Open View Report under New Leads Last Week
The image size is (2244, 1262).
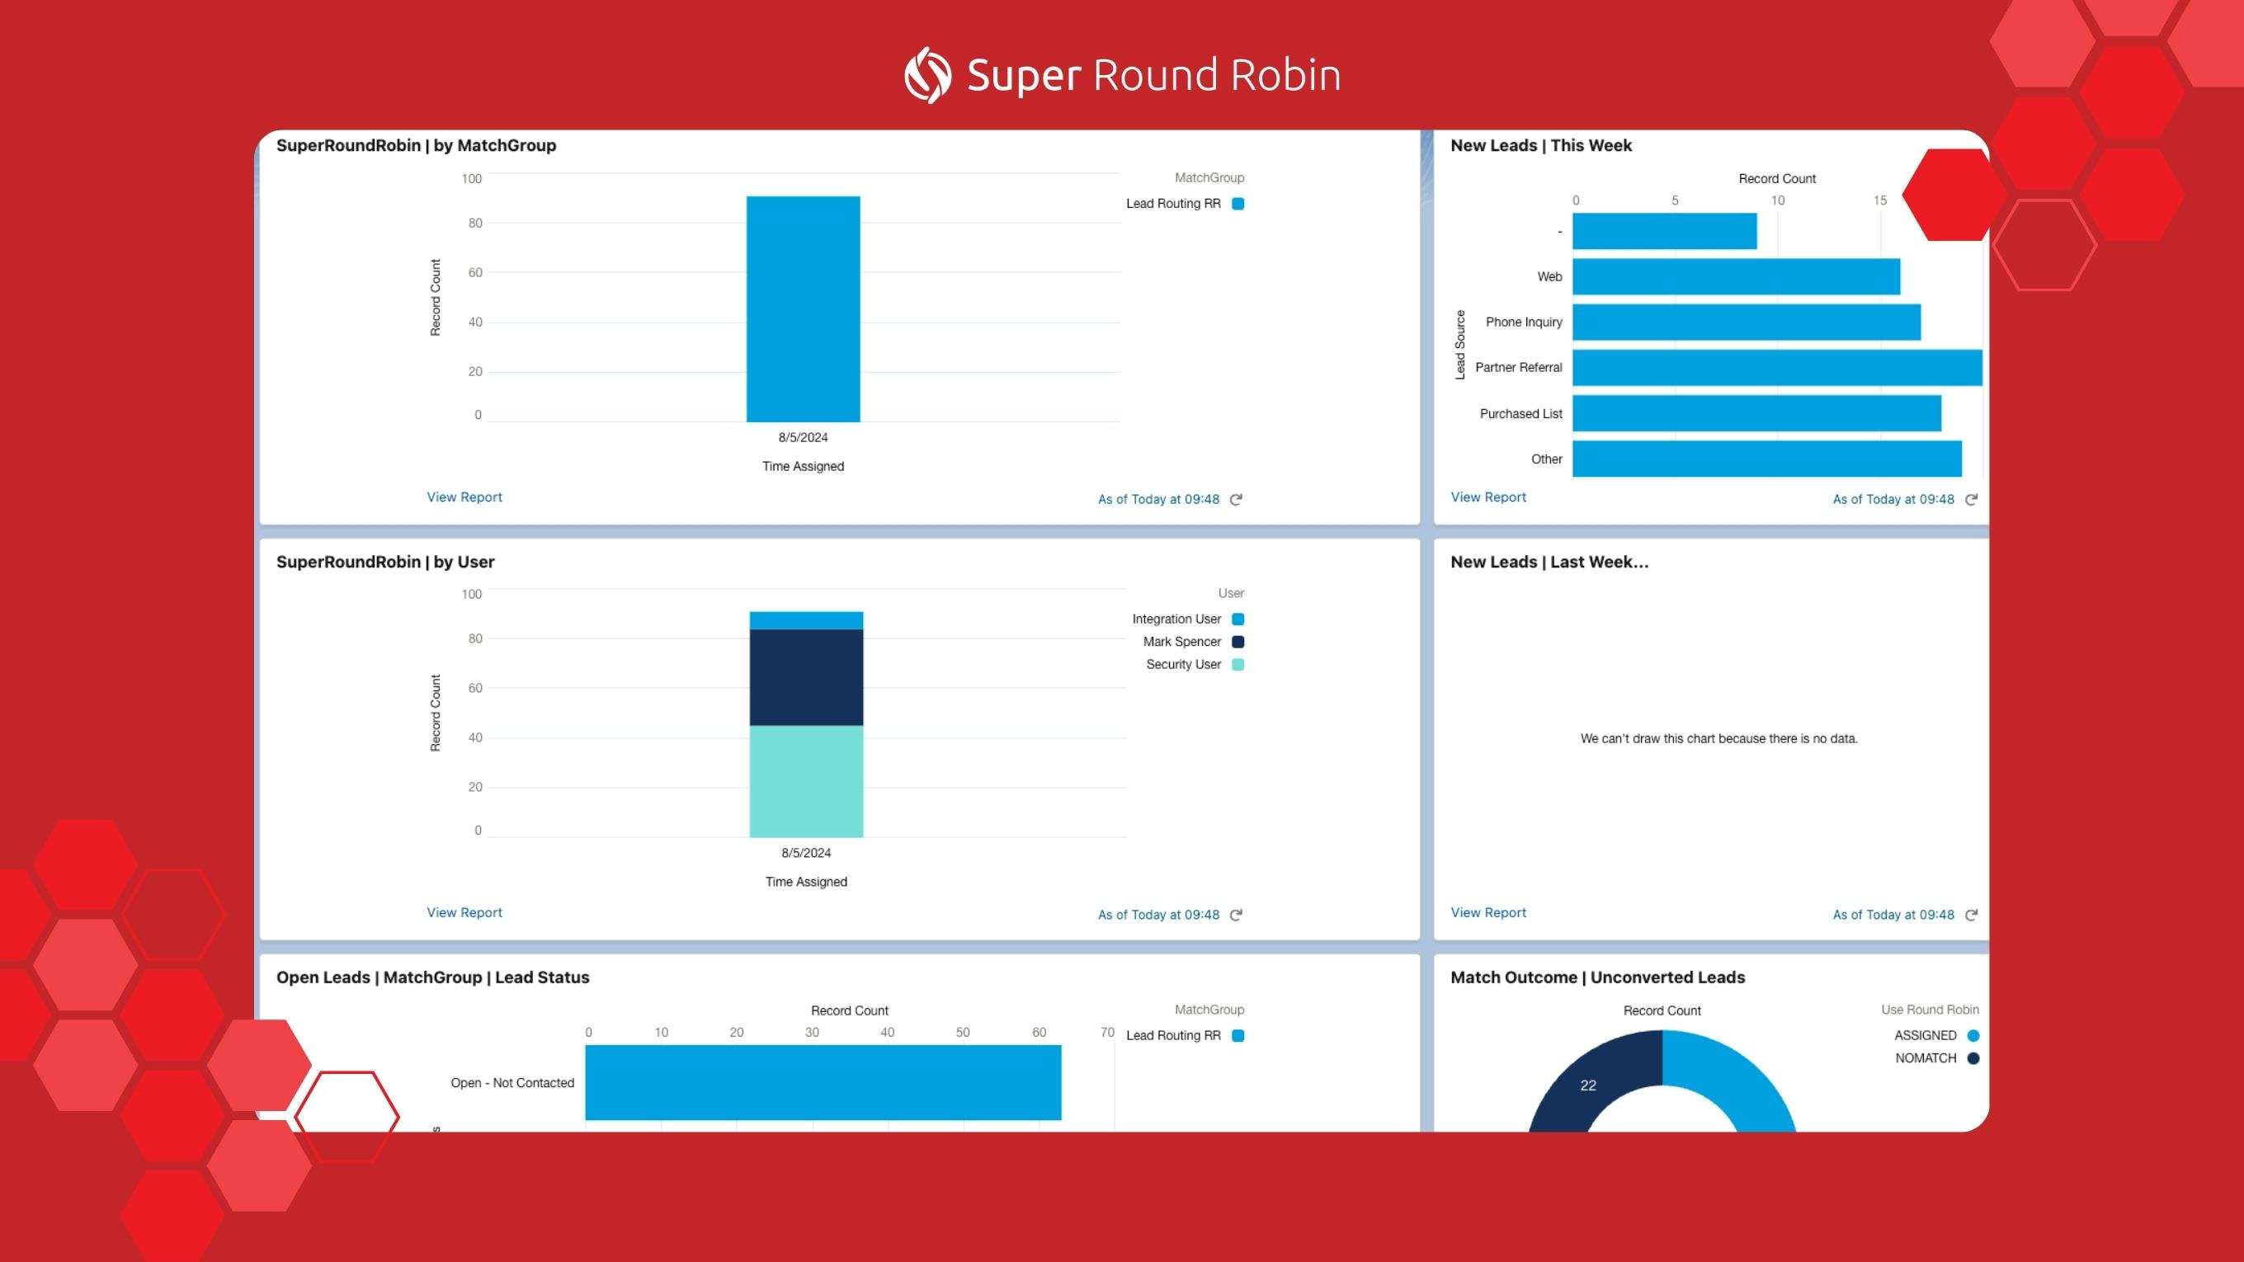(1487, 913)
